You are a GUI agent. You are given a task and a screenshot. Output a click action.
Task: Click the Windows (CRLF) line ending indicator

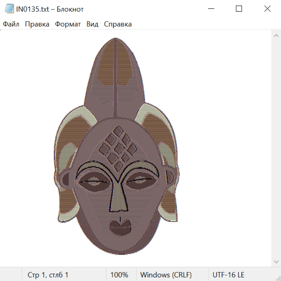click(166, 275)
